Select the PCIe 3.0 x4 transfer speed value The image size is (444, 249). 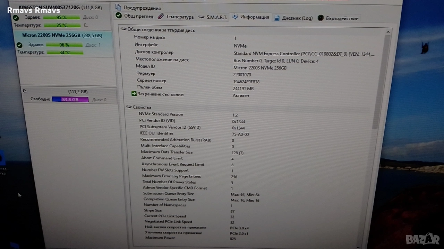239,228
